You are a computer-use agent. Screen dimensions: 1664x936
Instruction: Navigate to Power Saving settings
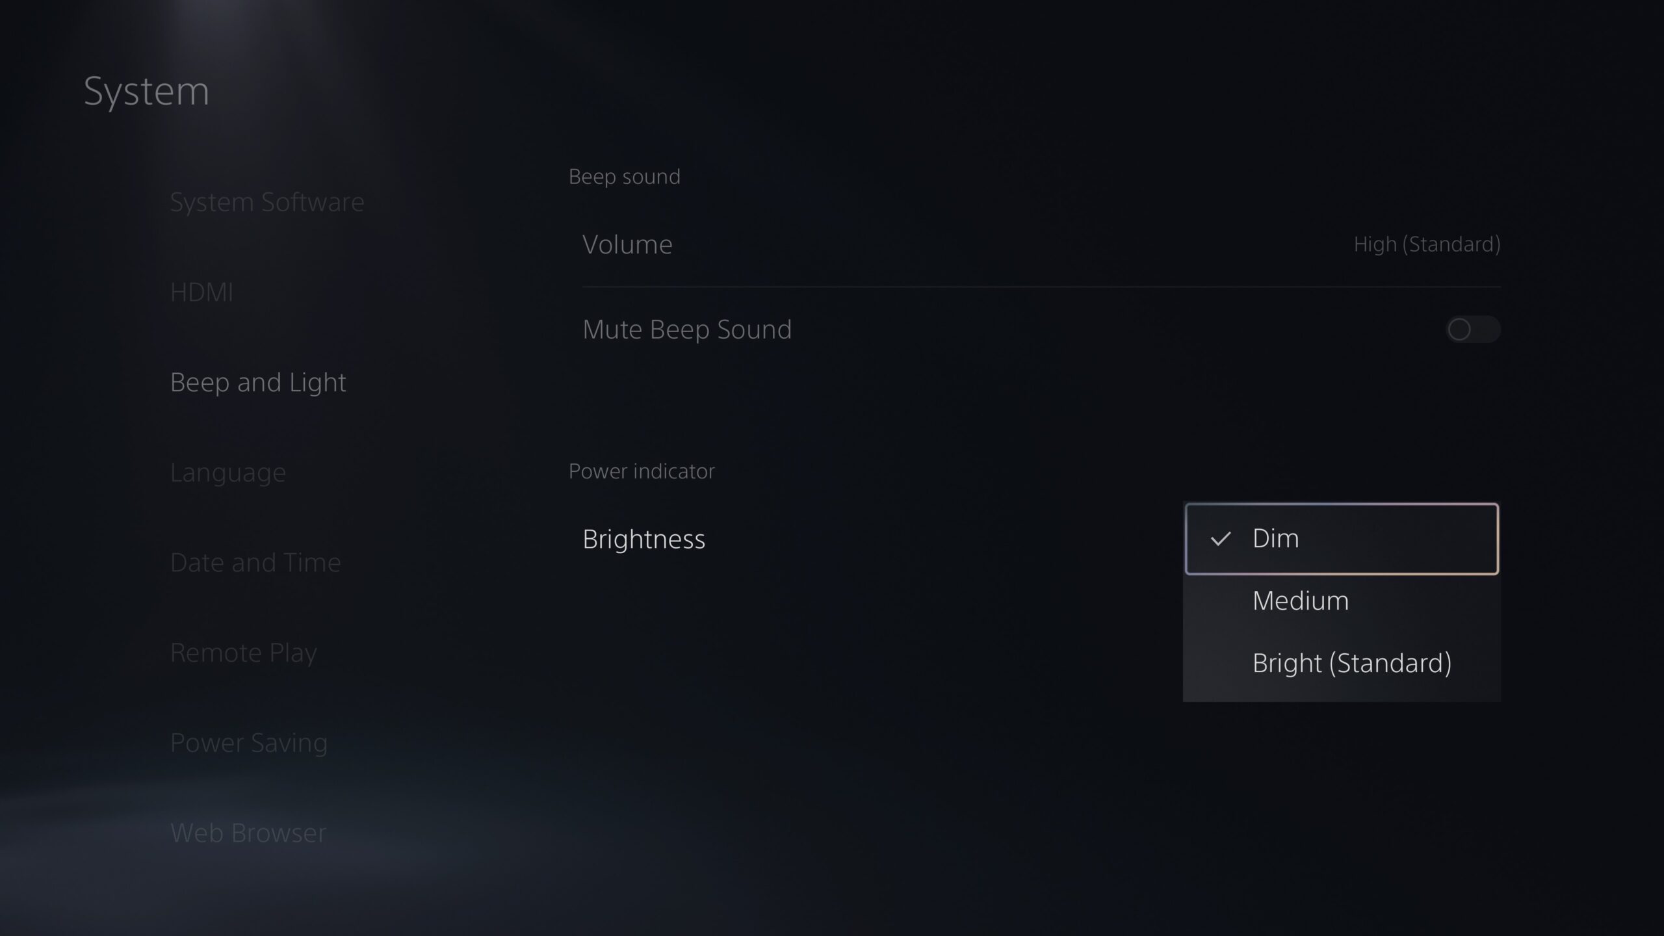(249, 742)
